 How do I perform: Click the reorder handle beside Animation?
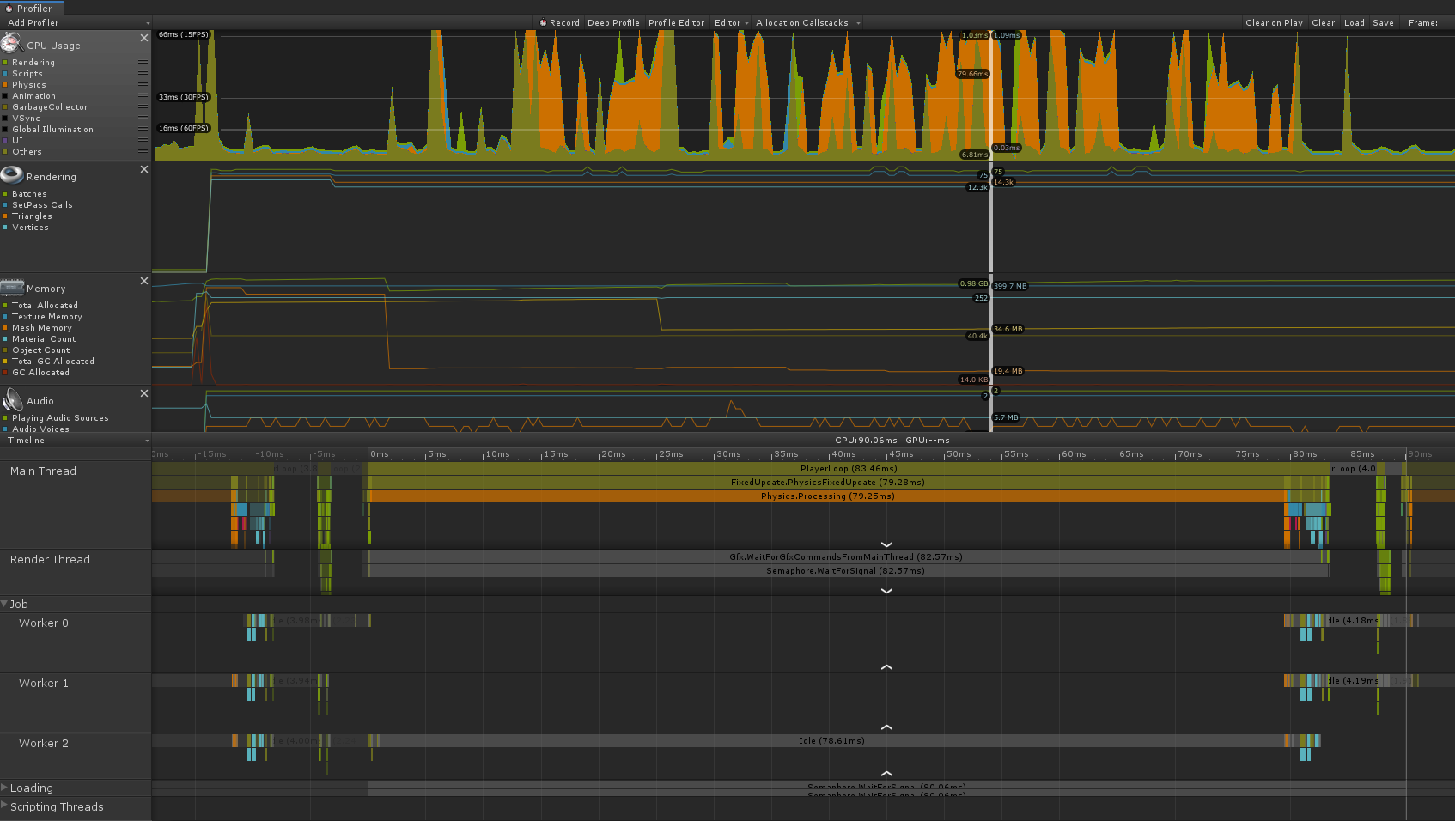[x=143, y=95]
